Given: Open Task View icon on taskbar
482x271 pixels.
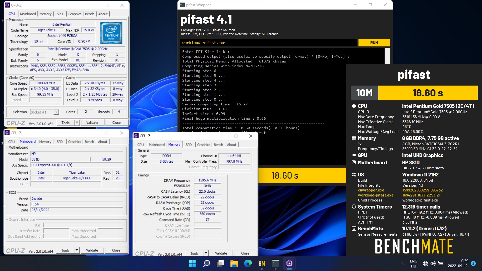Looking at the screenshot, I should (220, 263).
